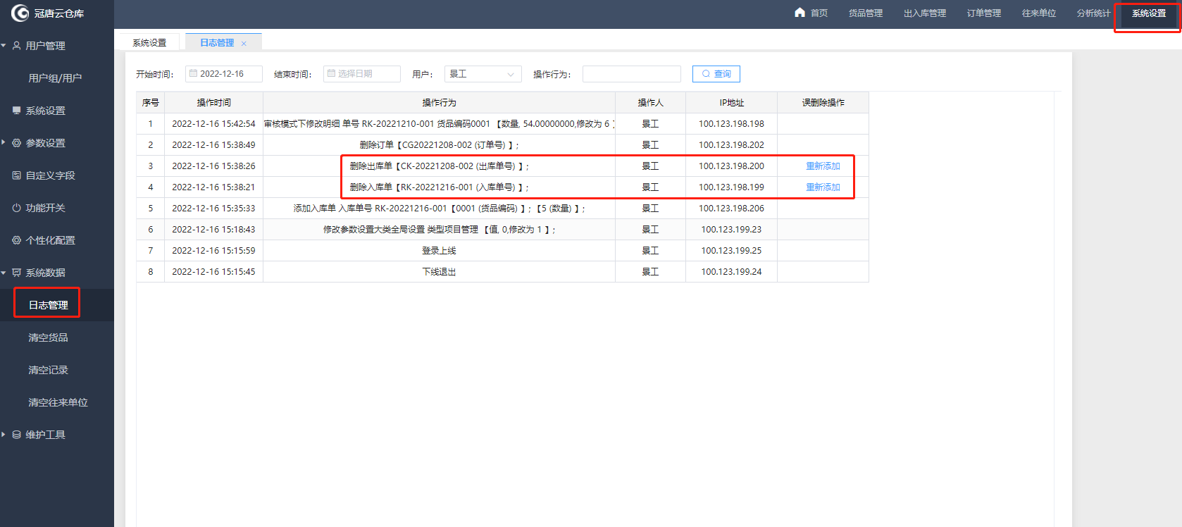Click the 误删除操作 column header
This screenshot has width=1182, height=527.
click(823, 102)
